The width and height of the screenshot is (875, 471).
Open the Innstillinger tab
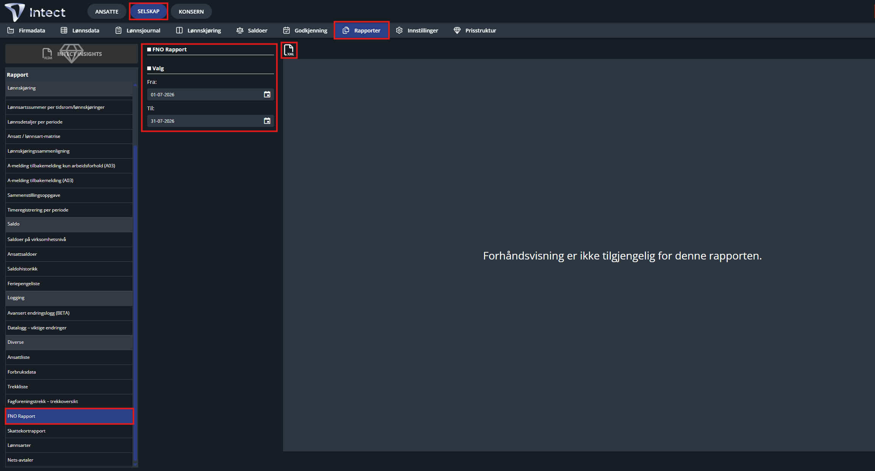[417, 30]
